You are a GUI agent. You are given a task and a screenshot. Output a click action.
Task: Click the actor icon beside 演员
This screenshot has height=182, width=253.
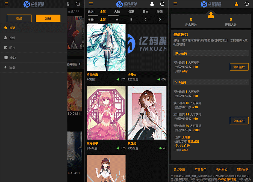pyautogui.click(x=6, y=68)
